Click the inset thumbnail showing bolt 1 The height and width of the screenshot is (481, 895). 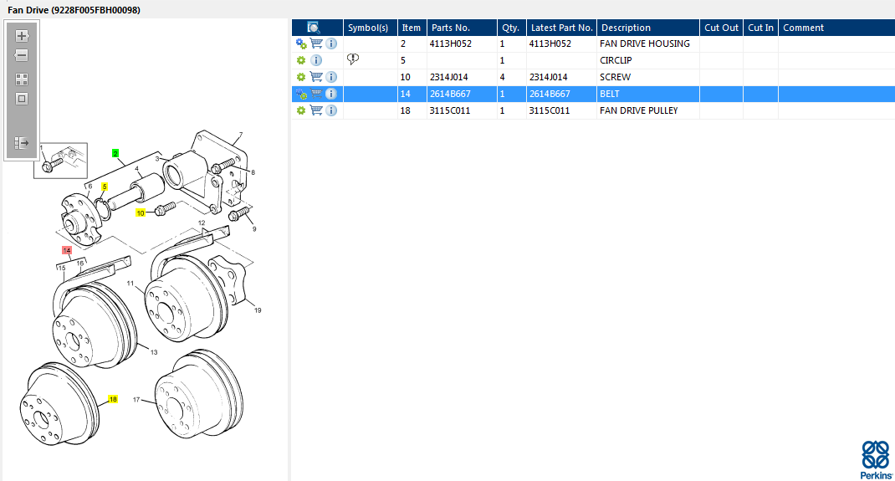click(x=60, y=161)
